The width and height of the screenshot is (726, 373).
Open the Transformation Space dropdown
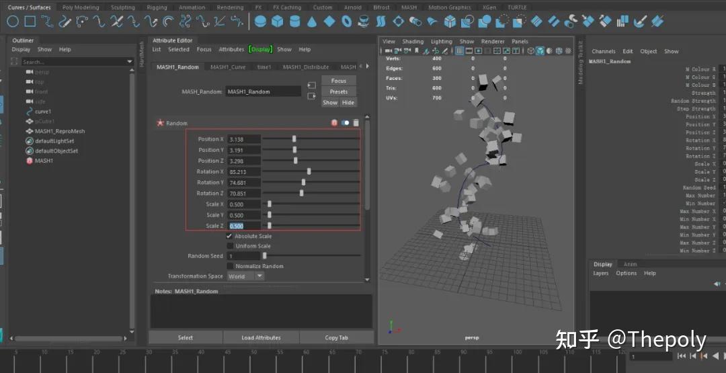[x=246, y=276]
